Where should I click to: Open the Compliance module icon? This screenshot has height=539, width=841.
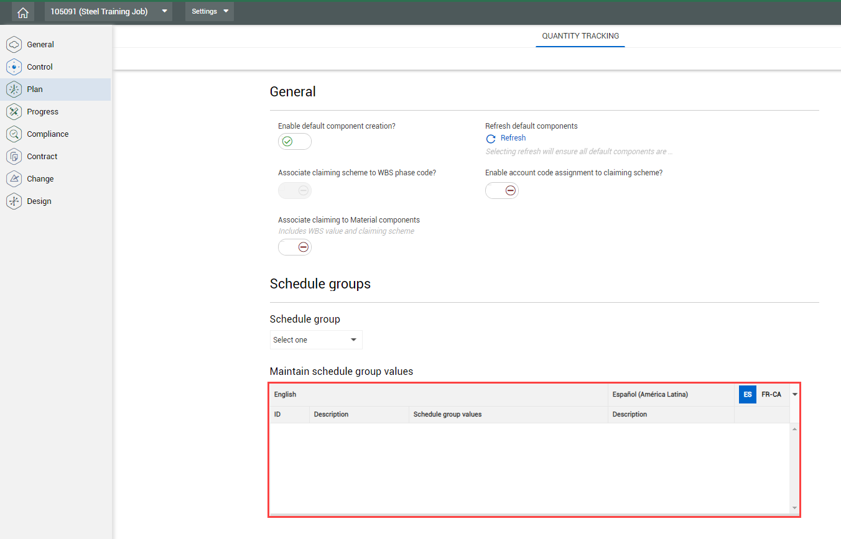14,134
